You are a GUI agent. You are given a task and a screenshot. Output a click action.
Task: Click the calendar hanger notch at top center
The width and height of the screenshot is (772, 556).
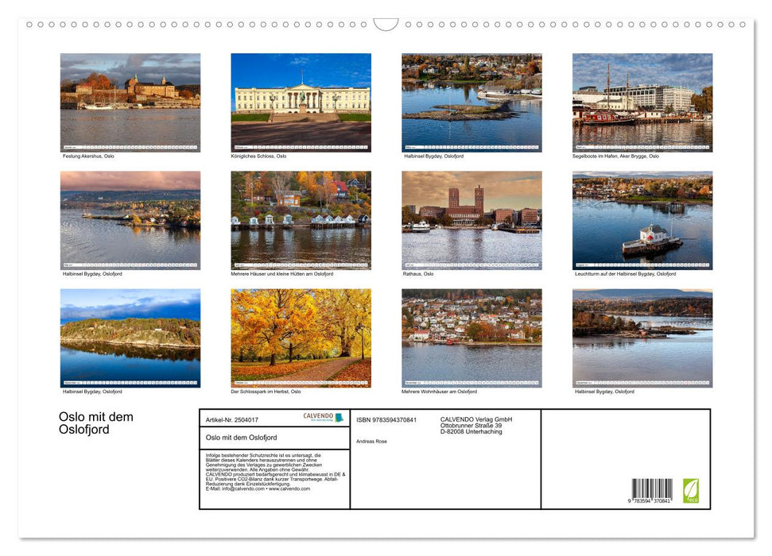click(386, 24)
